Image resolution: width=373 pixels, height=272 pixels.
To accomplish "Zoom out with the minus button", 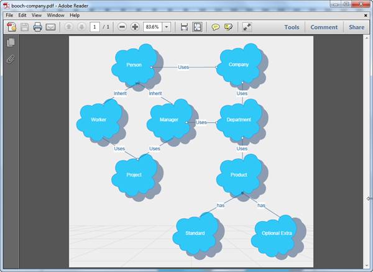I will 122,27.
